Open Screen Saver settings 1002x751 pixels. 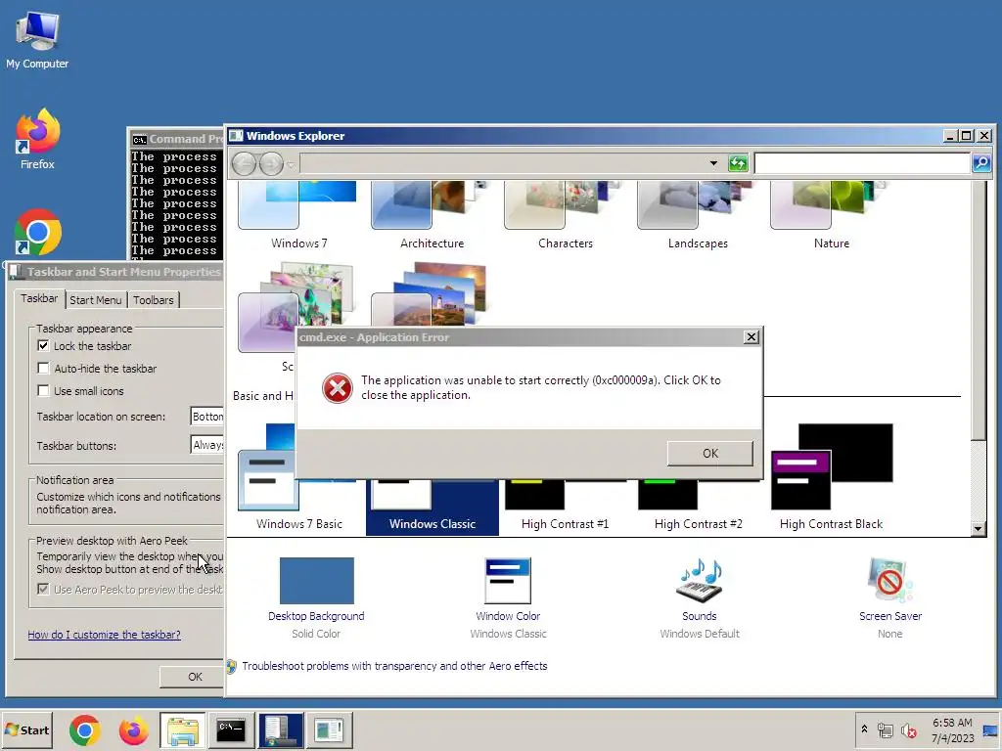click(x=890, y=597)
